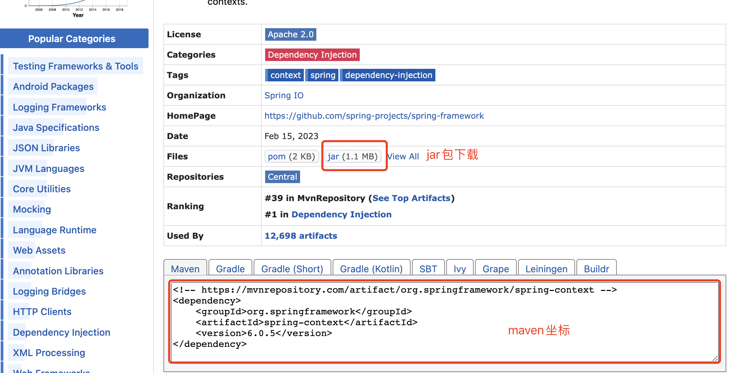Viewport: 729px width, 373px height.
Task: Switch to the Maven tab
Action: tap(185, 268)
